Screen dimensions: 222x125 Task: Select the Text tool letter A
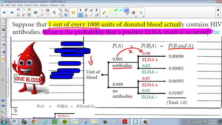[x=86, y=15]
